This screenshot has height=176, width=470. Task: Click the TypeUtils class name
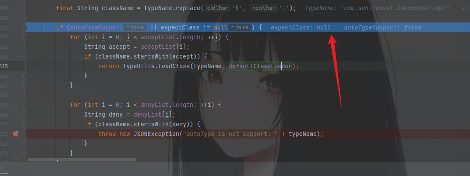(139, 66)
